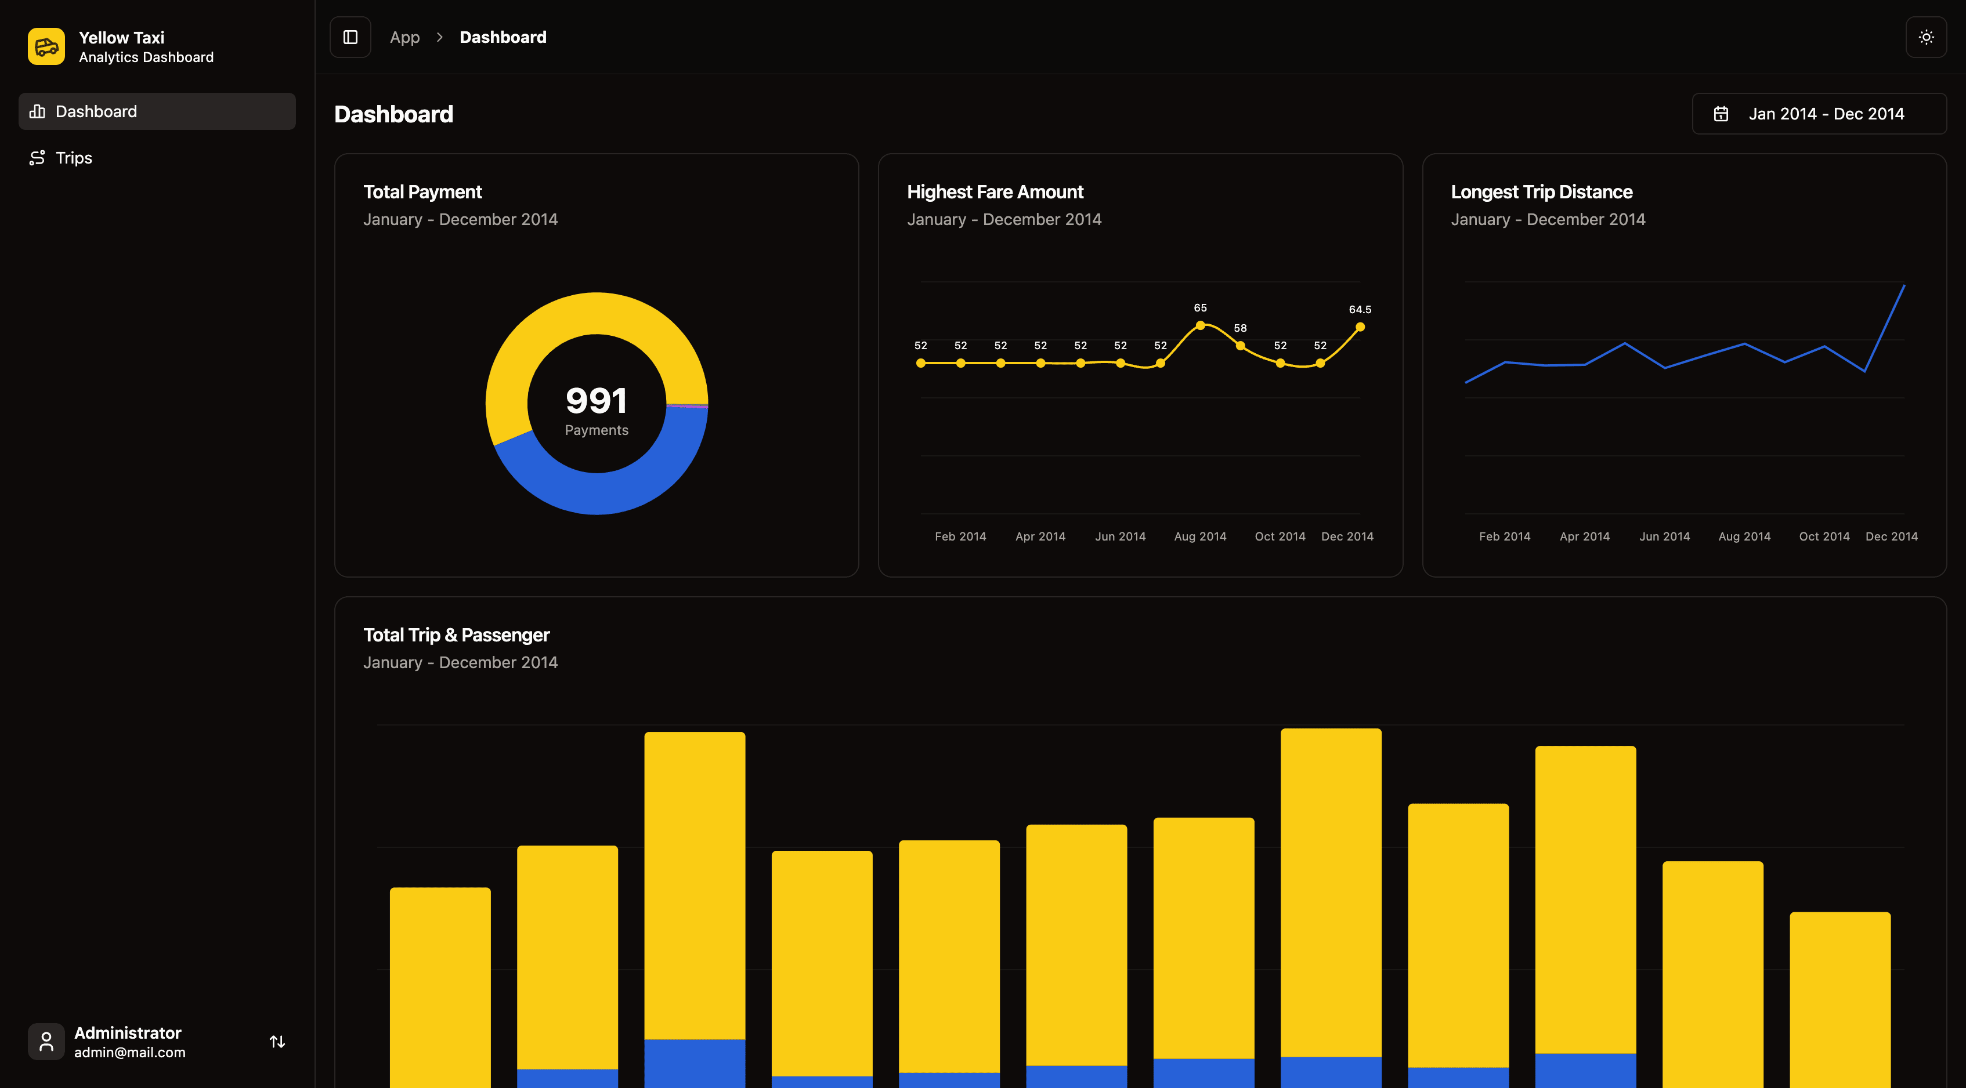Image resolution: width=1966 pixels, height=1088 pixels.
Task: Click the Apr 2014 label on distance chart
Action: (1585, 536)
